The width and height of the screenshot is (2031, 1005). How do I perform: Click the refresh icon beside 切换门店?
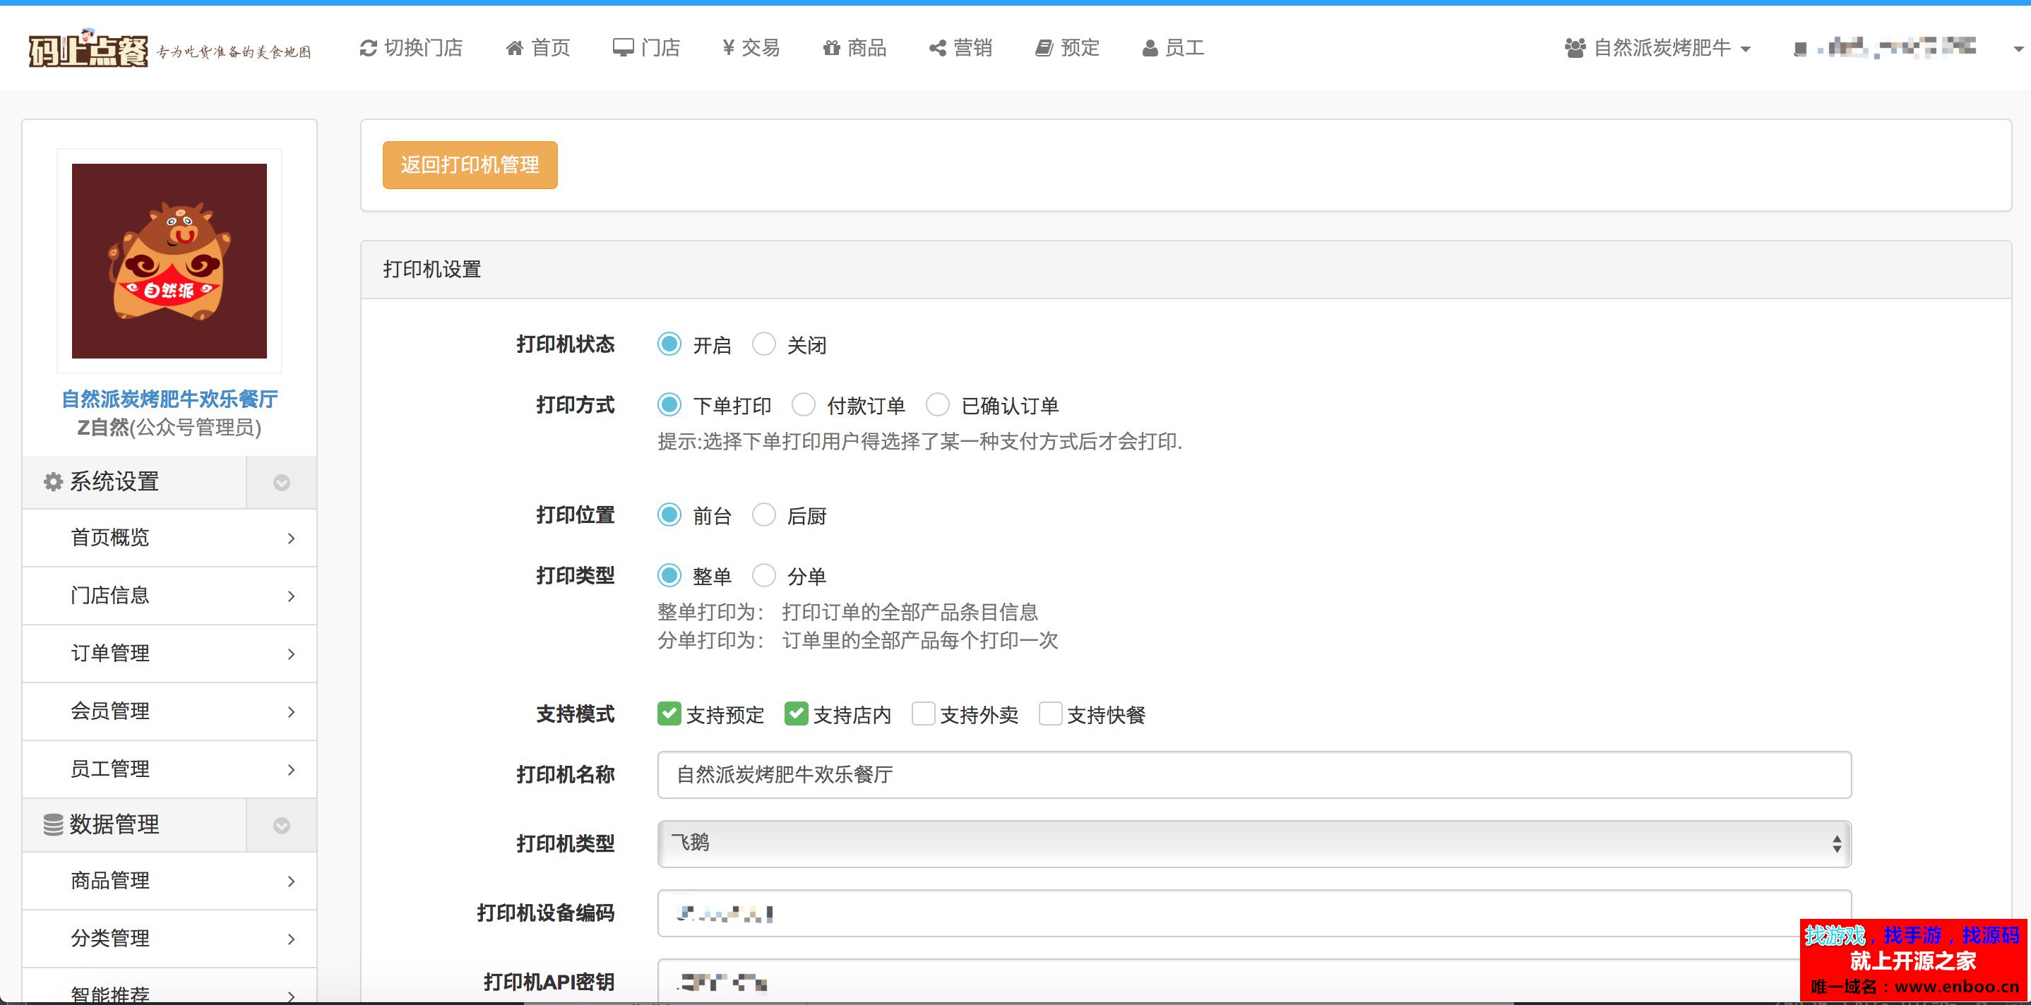pyautogui.click(x=367, y=48)
